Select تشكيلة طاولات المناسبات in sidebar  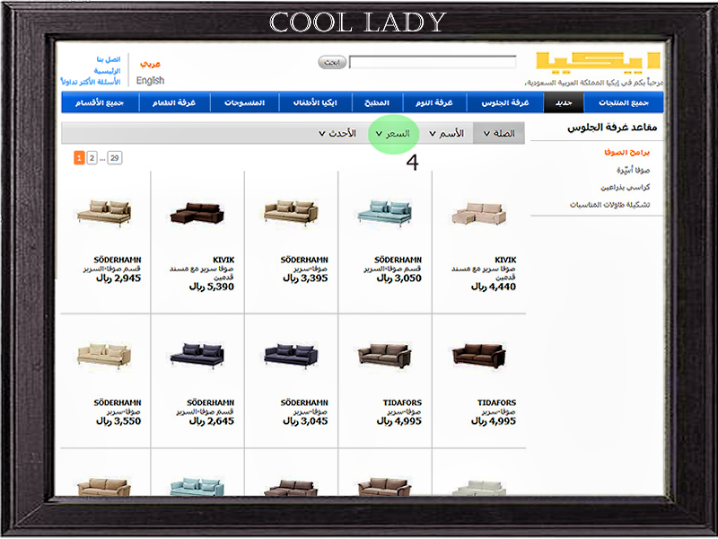[609, 205]
